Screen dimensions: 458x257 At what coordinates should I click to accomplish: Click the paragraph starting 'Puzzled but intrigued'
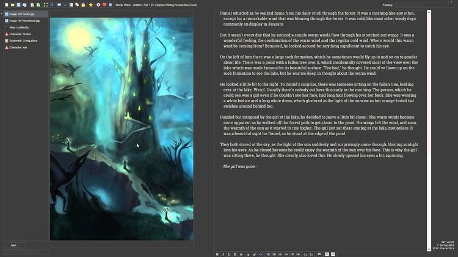coord(318,125)
